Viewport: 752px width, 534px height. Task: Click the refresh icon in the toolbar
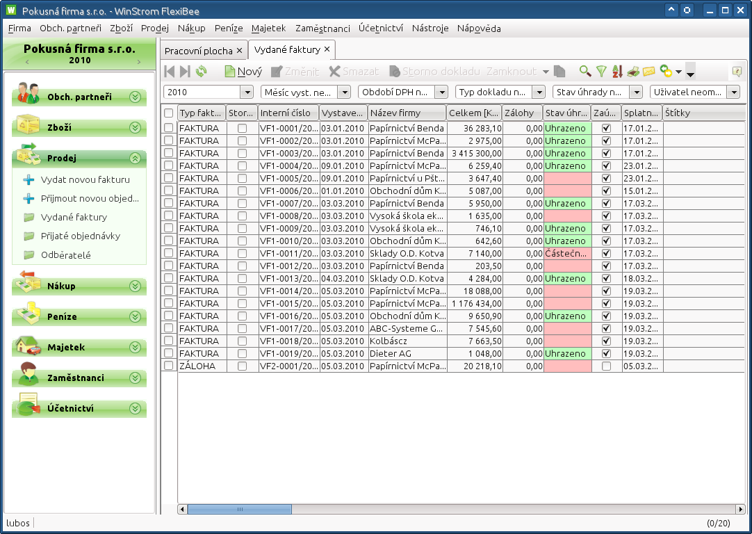(x=202, y=71)
